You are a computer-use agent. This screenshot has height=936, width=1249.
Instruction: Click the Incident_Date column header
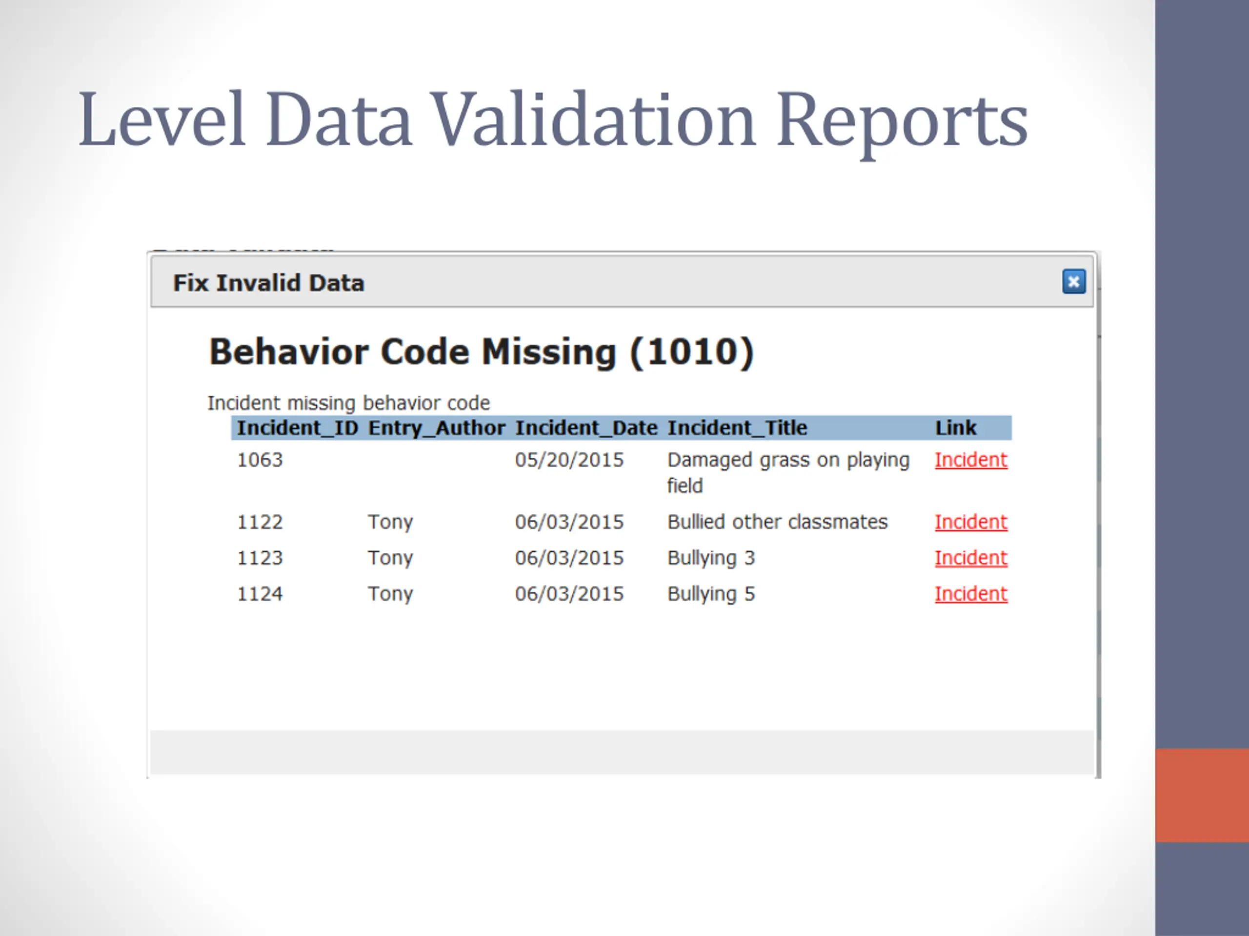(586, 428)
